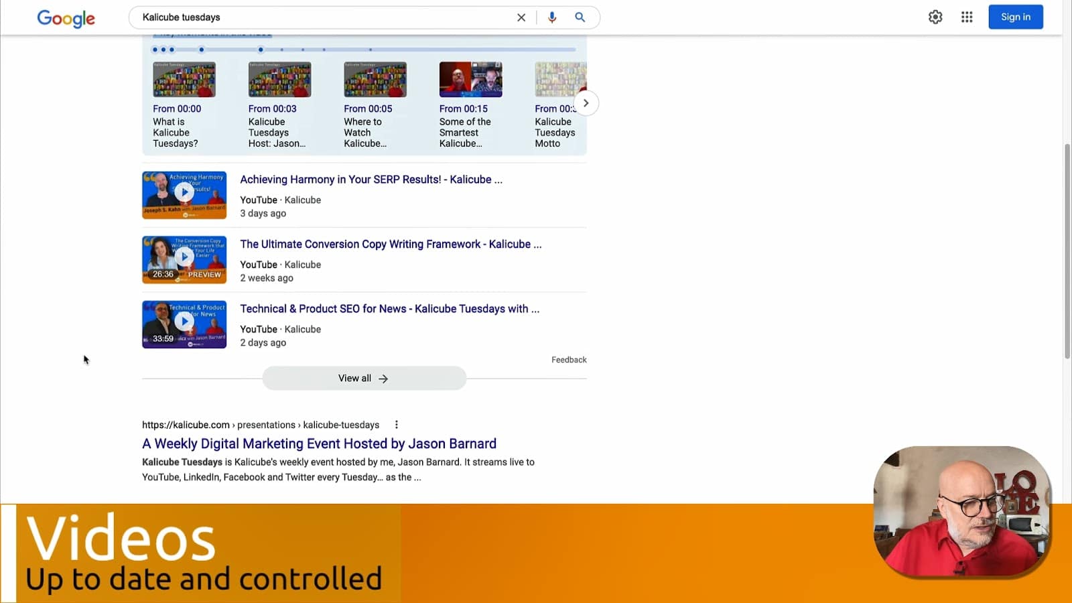Show next key moments with the chevron arrow
Viewport: 1072px width, 603px height.
click(x=586, y=103)
